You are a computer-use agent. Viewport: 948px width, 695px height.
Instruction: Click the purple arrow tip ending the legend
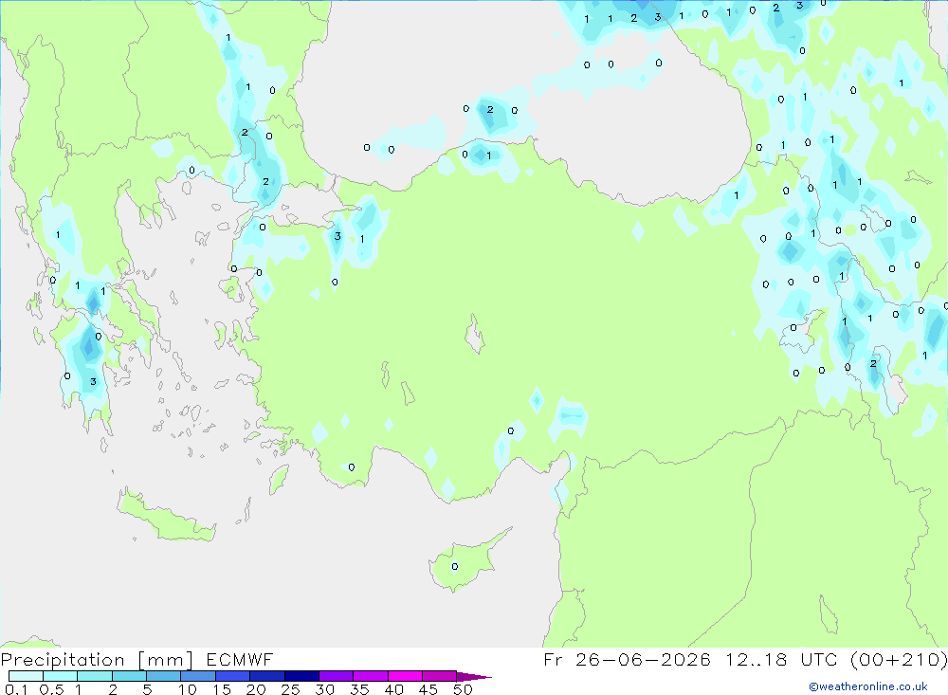474,676
